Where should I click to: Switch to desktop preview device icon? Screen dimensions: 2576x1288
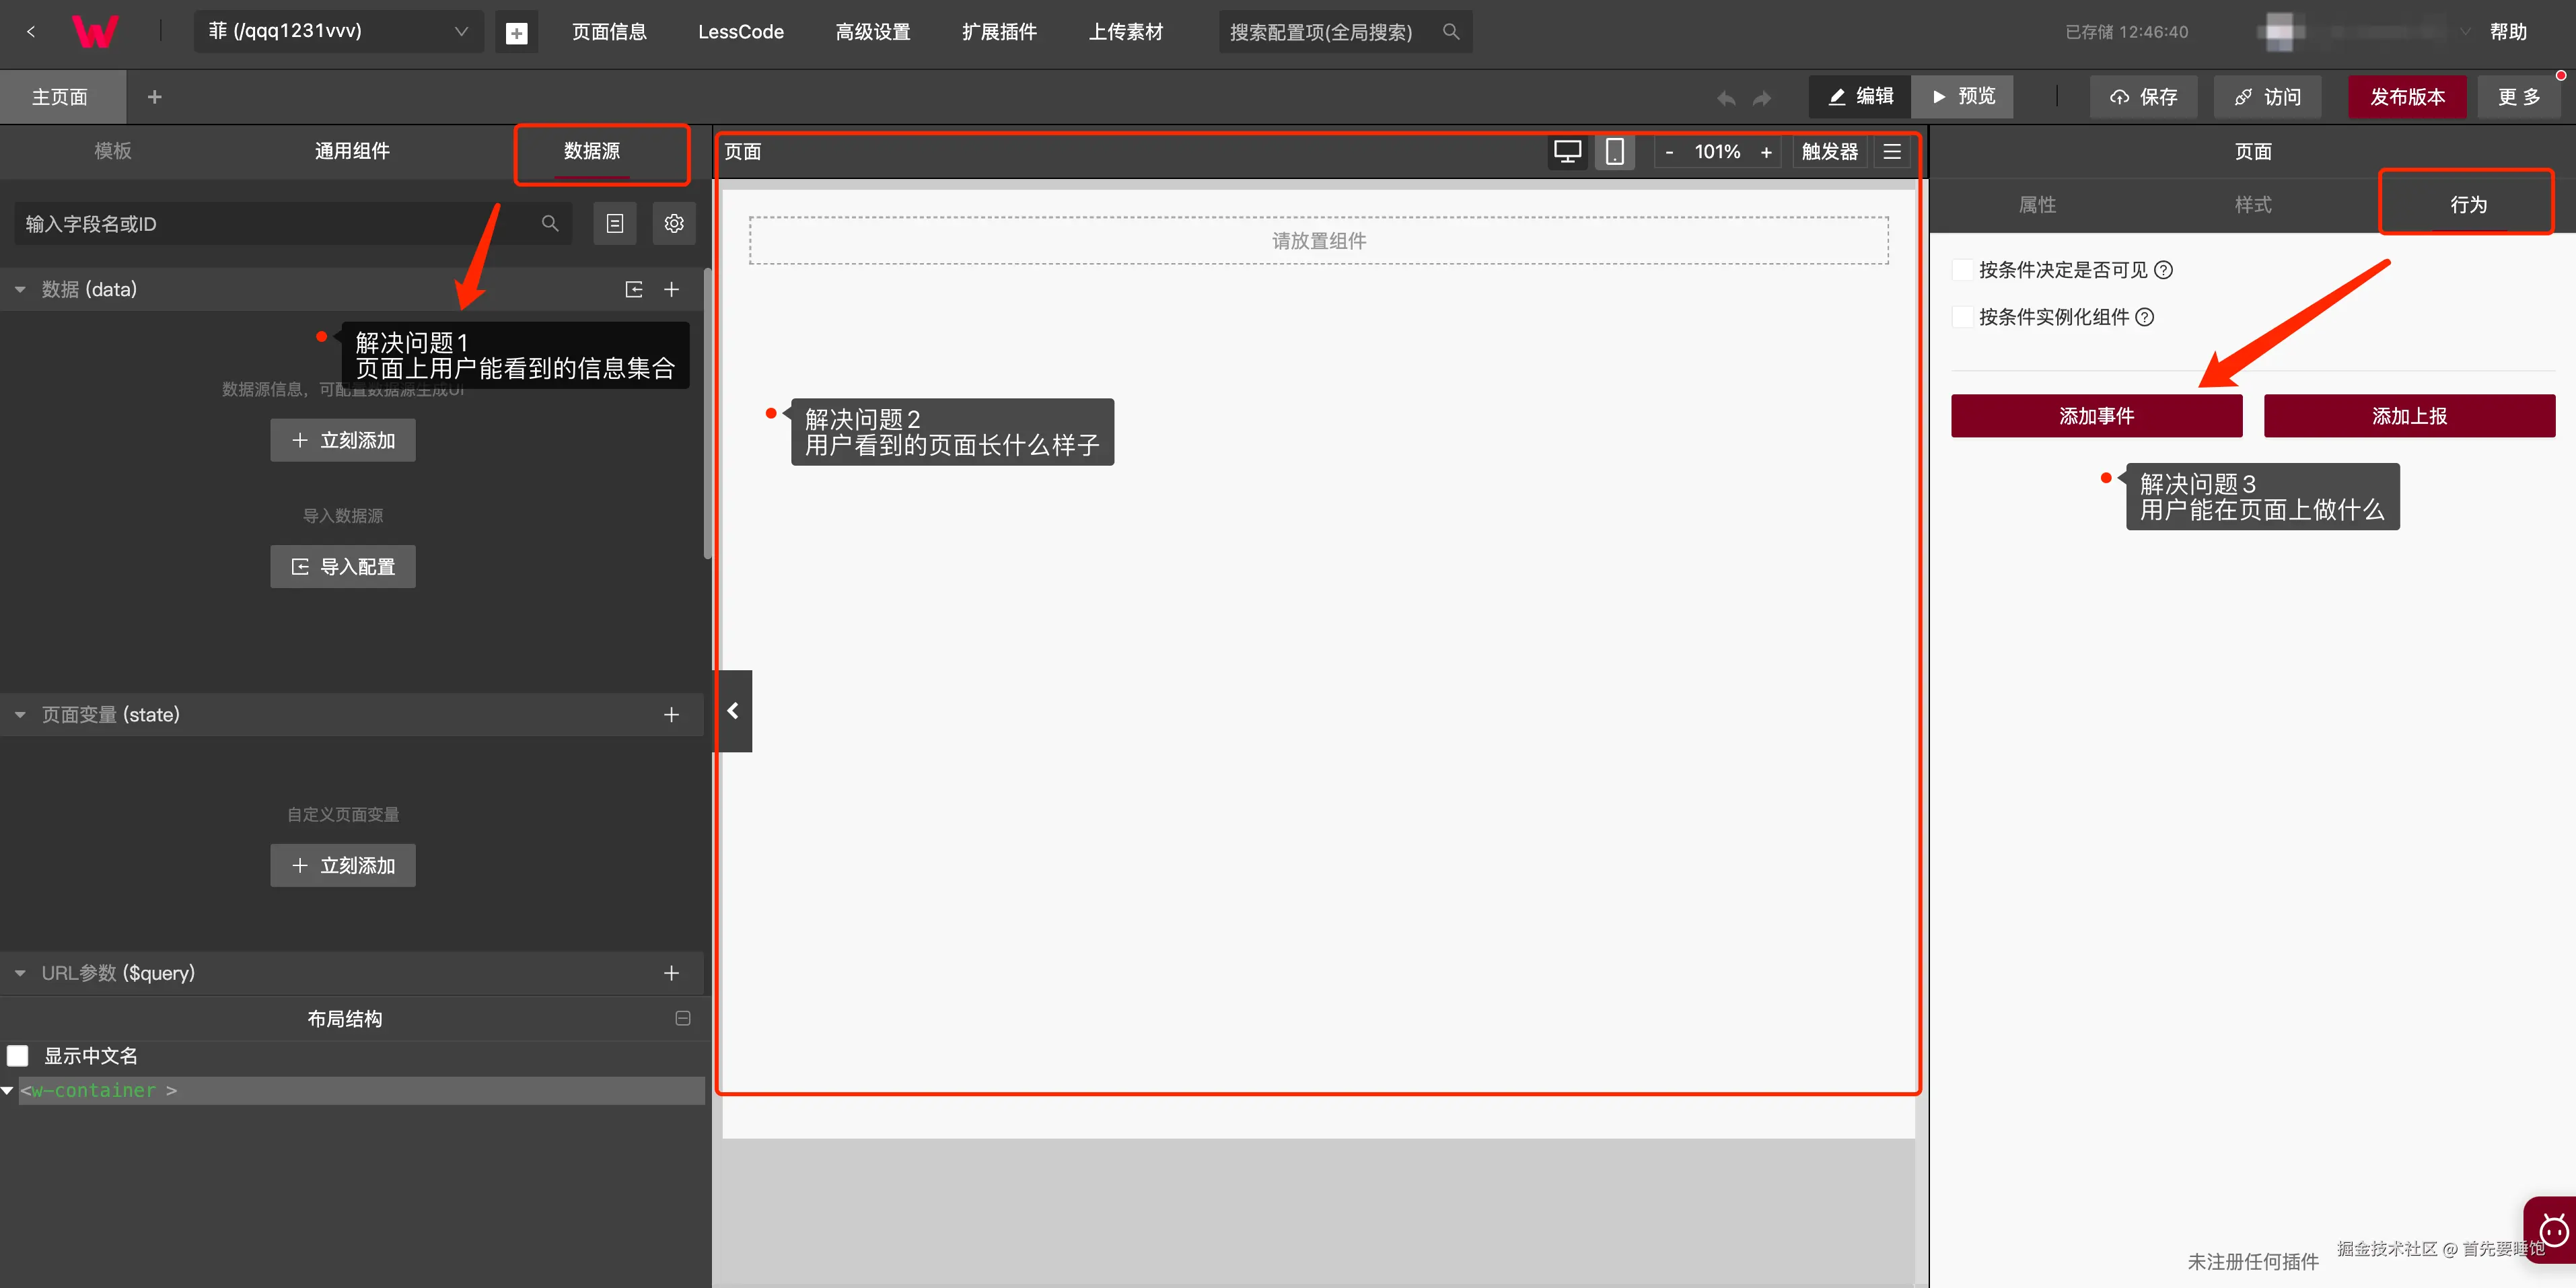[x=1567, y=151]
